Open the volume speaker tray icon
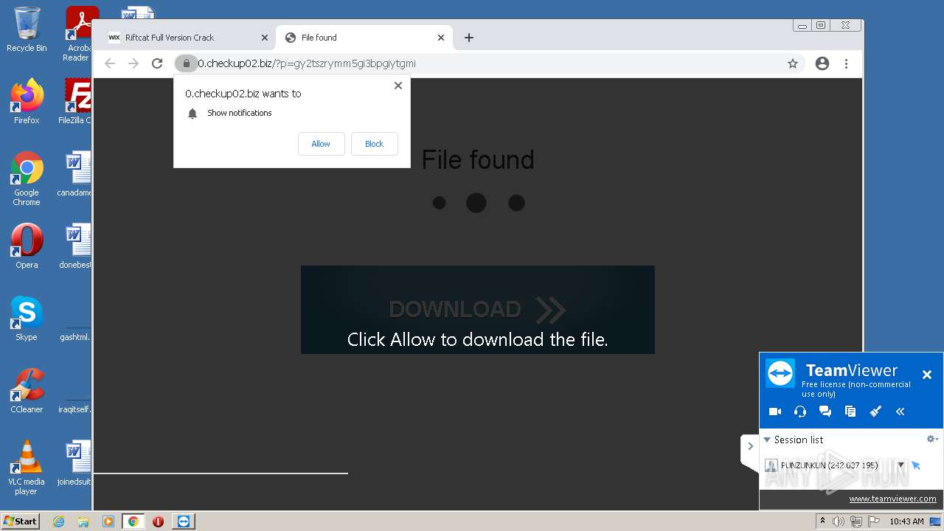The width and height of the screenshot is (944, 531). 839,521
